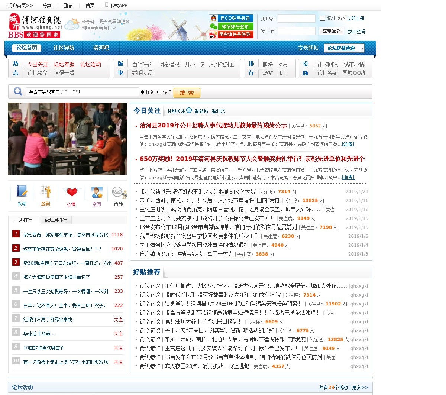446x395 pixels.
Task: Expand the 论坛快捷通道 dropdown
Action: click(x=362, y=48)
